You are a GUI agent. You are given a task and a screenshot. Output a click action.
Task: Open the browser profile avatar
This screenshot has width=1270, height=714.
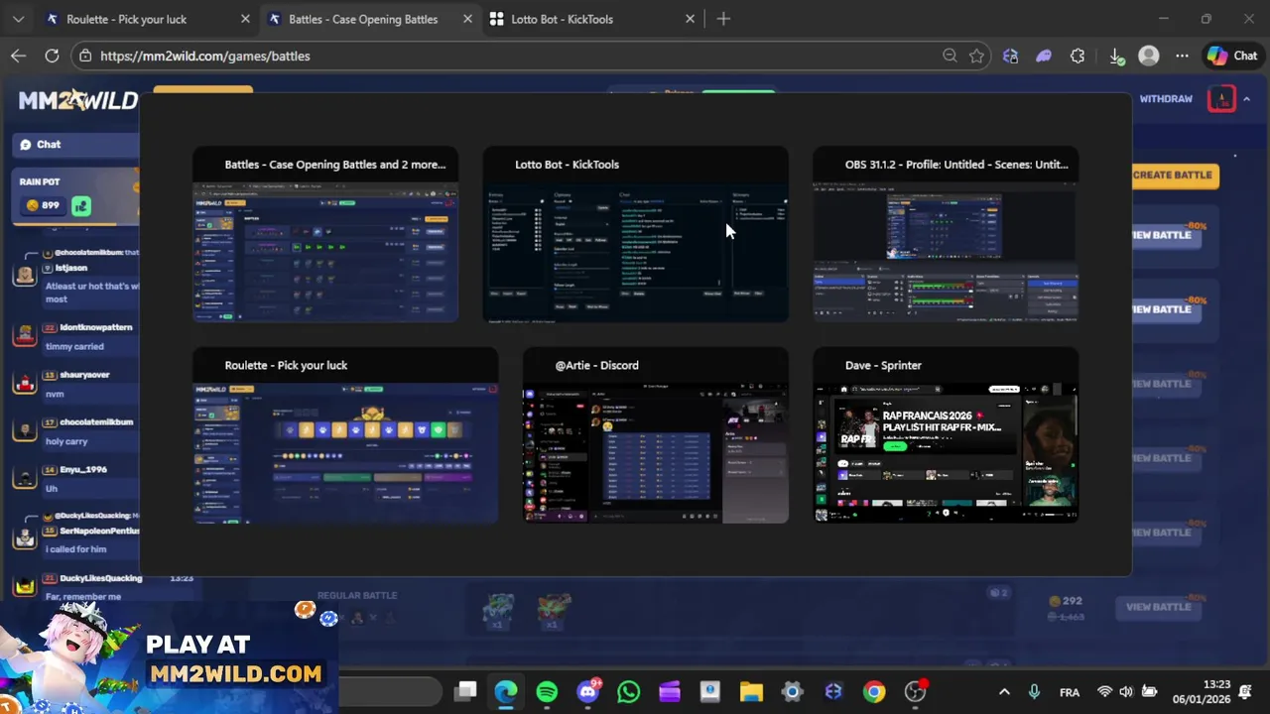(1149, 56)
